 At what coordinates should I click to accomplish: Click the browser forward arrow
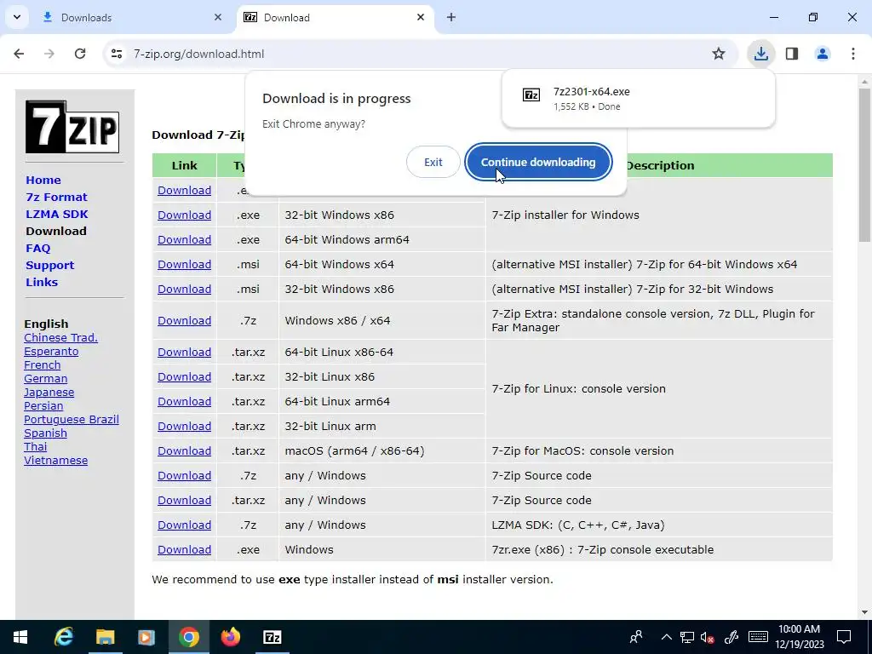pyautogui.click(x=49, y=54)
